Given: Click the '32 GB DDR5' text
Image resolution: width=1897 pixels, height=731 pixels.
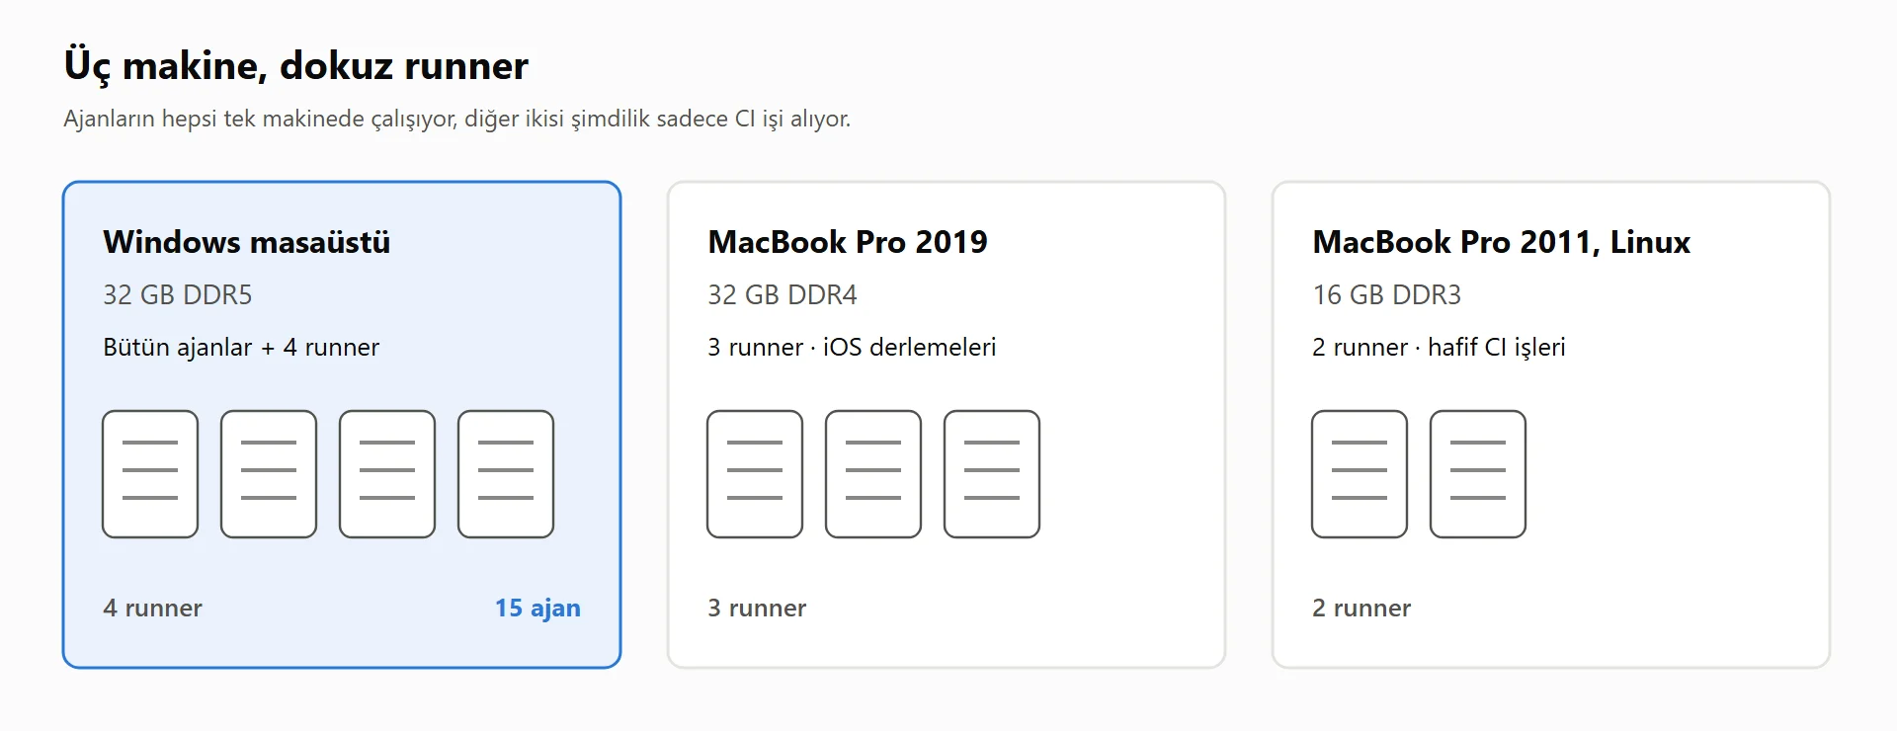Looking at the screenshot, I should [x=178, y=295].
